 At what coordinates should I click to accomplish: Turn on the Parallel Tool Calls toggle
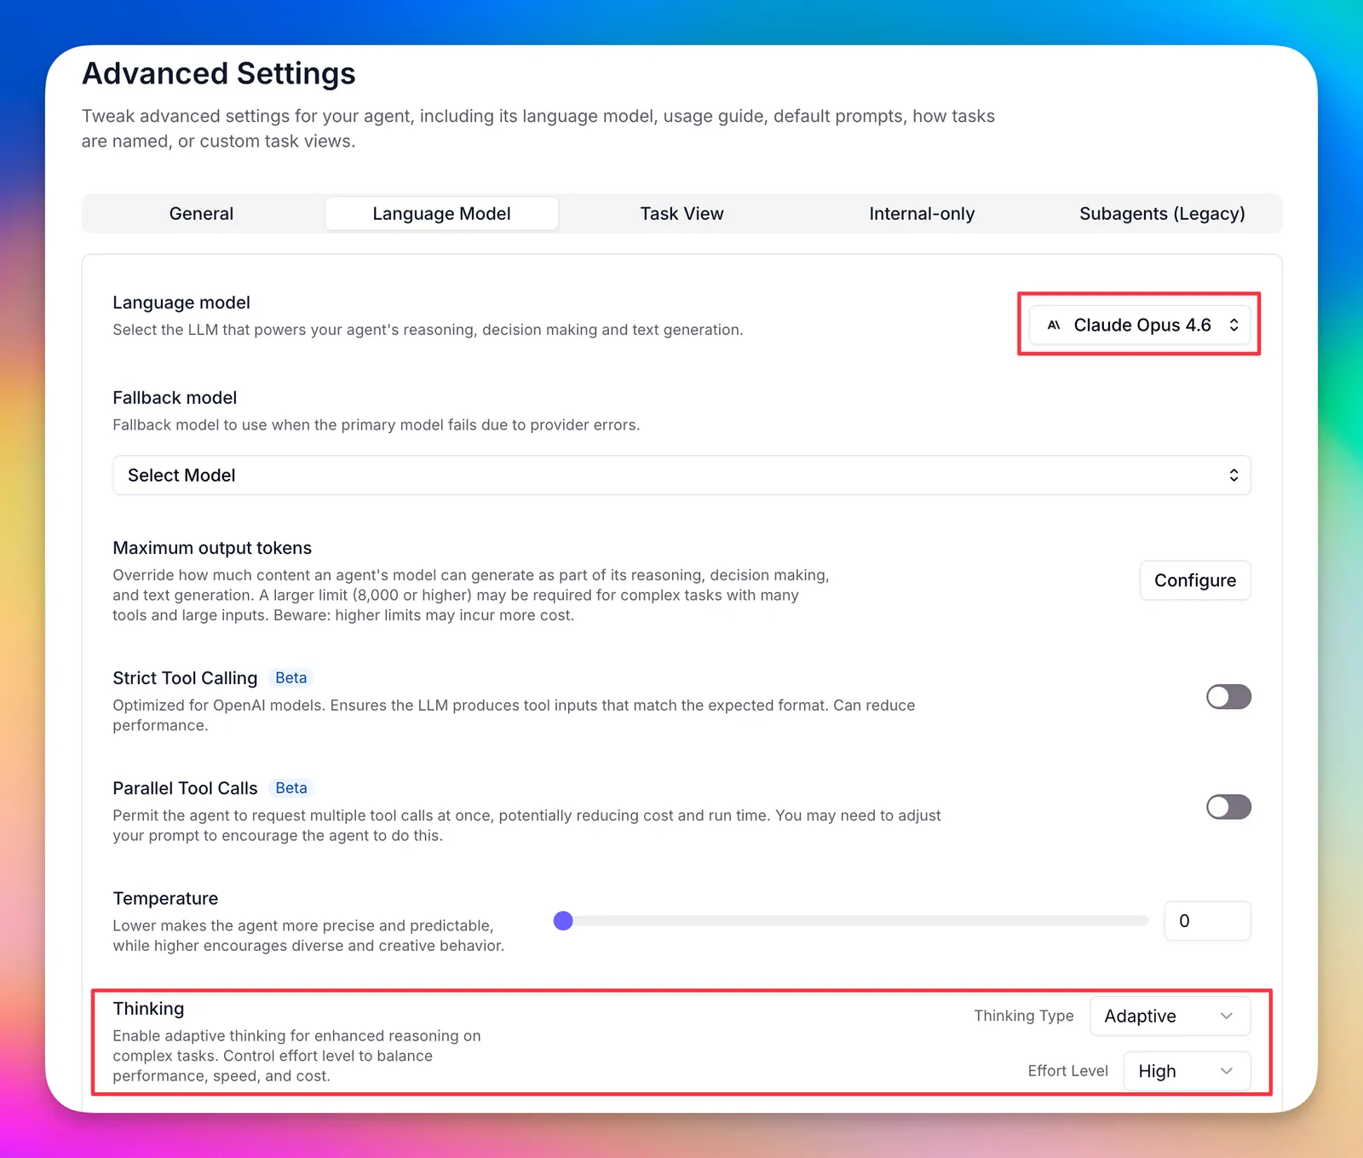1228,807
